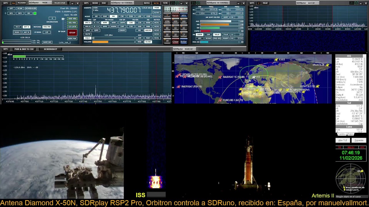The width and height of the screenshot is (369, 207).
Task: Open RDSW in RX Control window
Action: (95, 3)
